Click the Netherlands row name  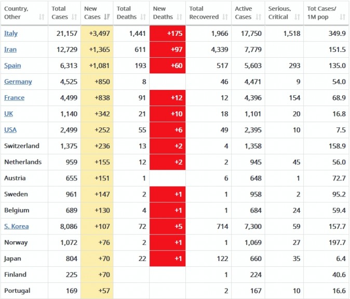(x=23, y=162)
